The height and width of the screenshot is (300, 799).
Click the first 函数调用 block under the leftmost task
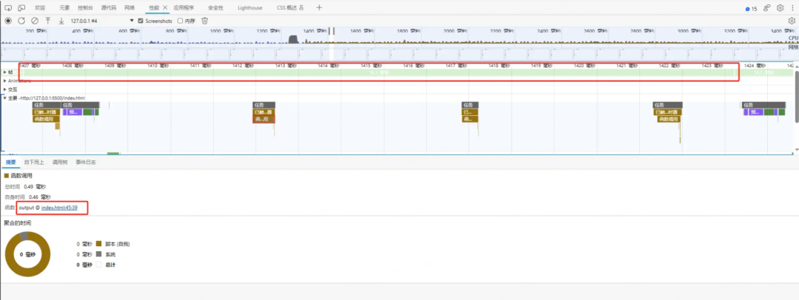pyautogui.click(x=46, y=119)
